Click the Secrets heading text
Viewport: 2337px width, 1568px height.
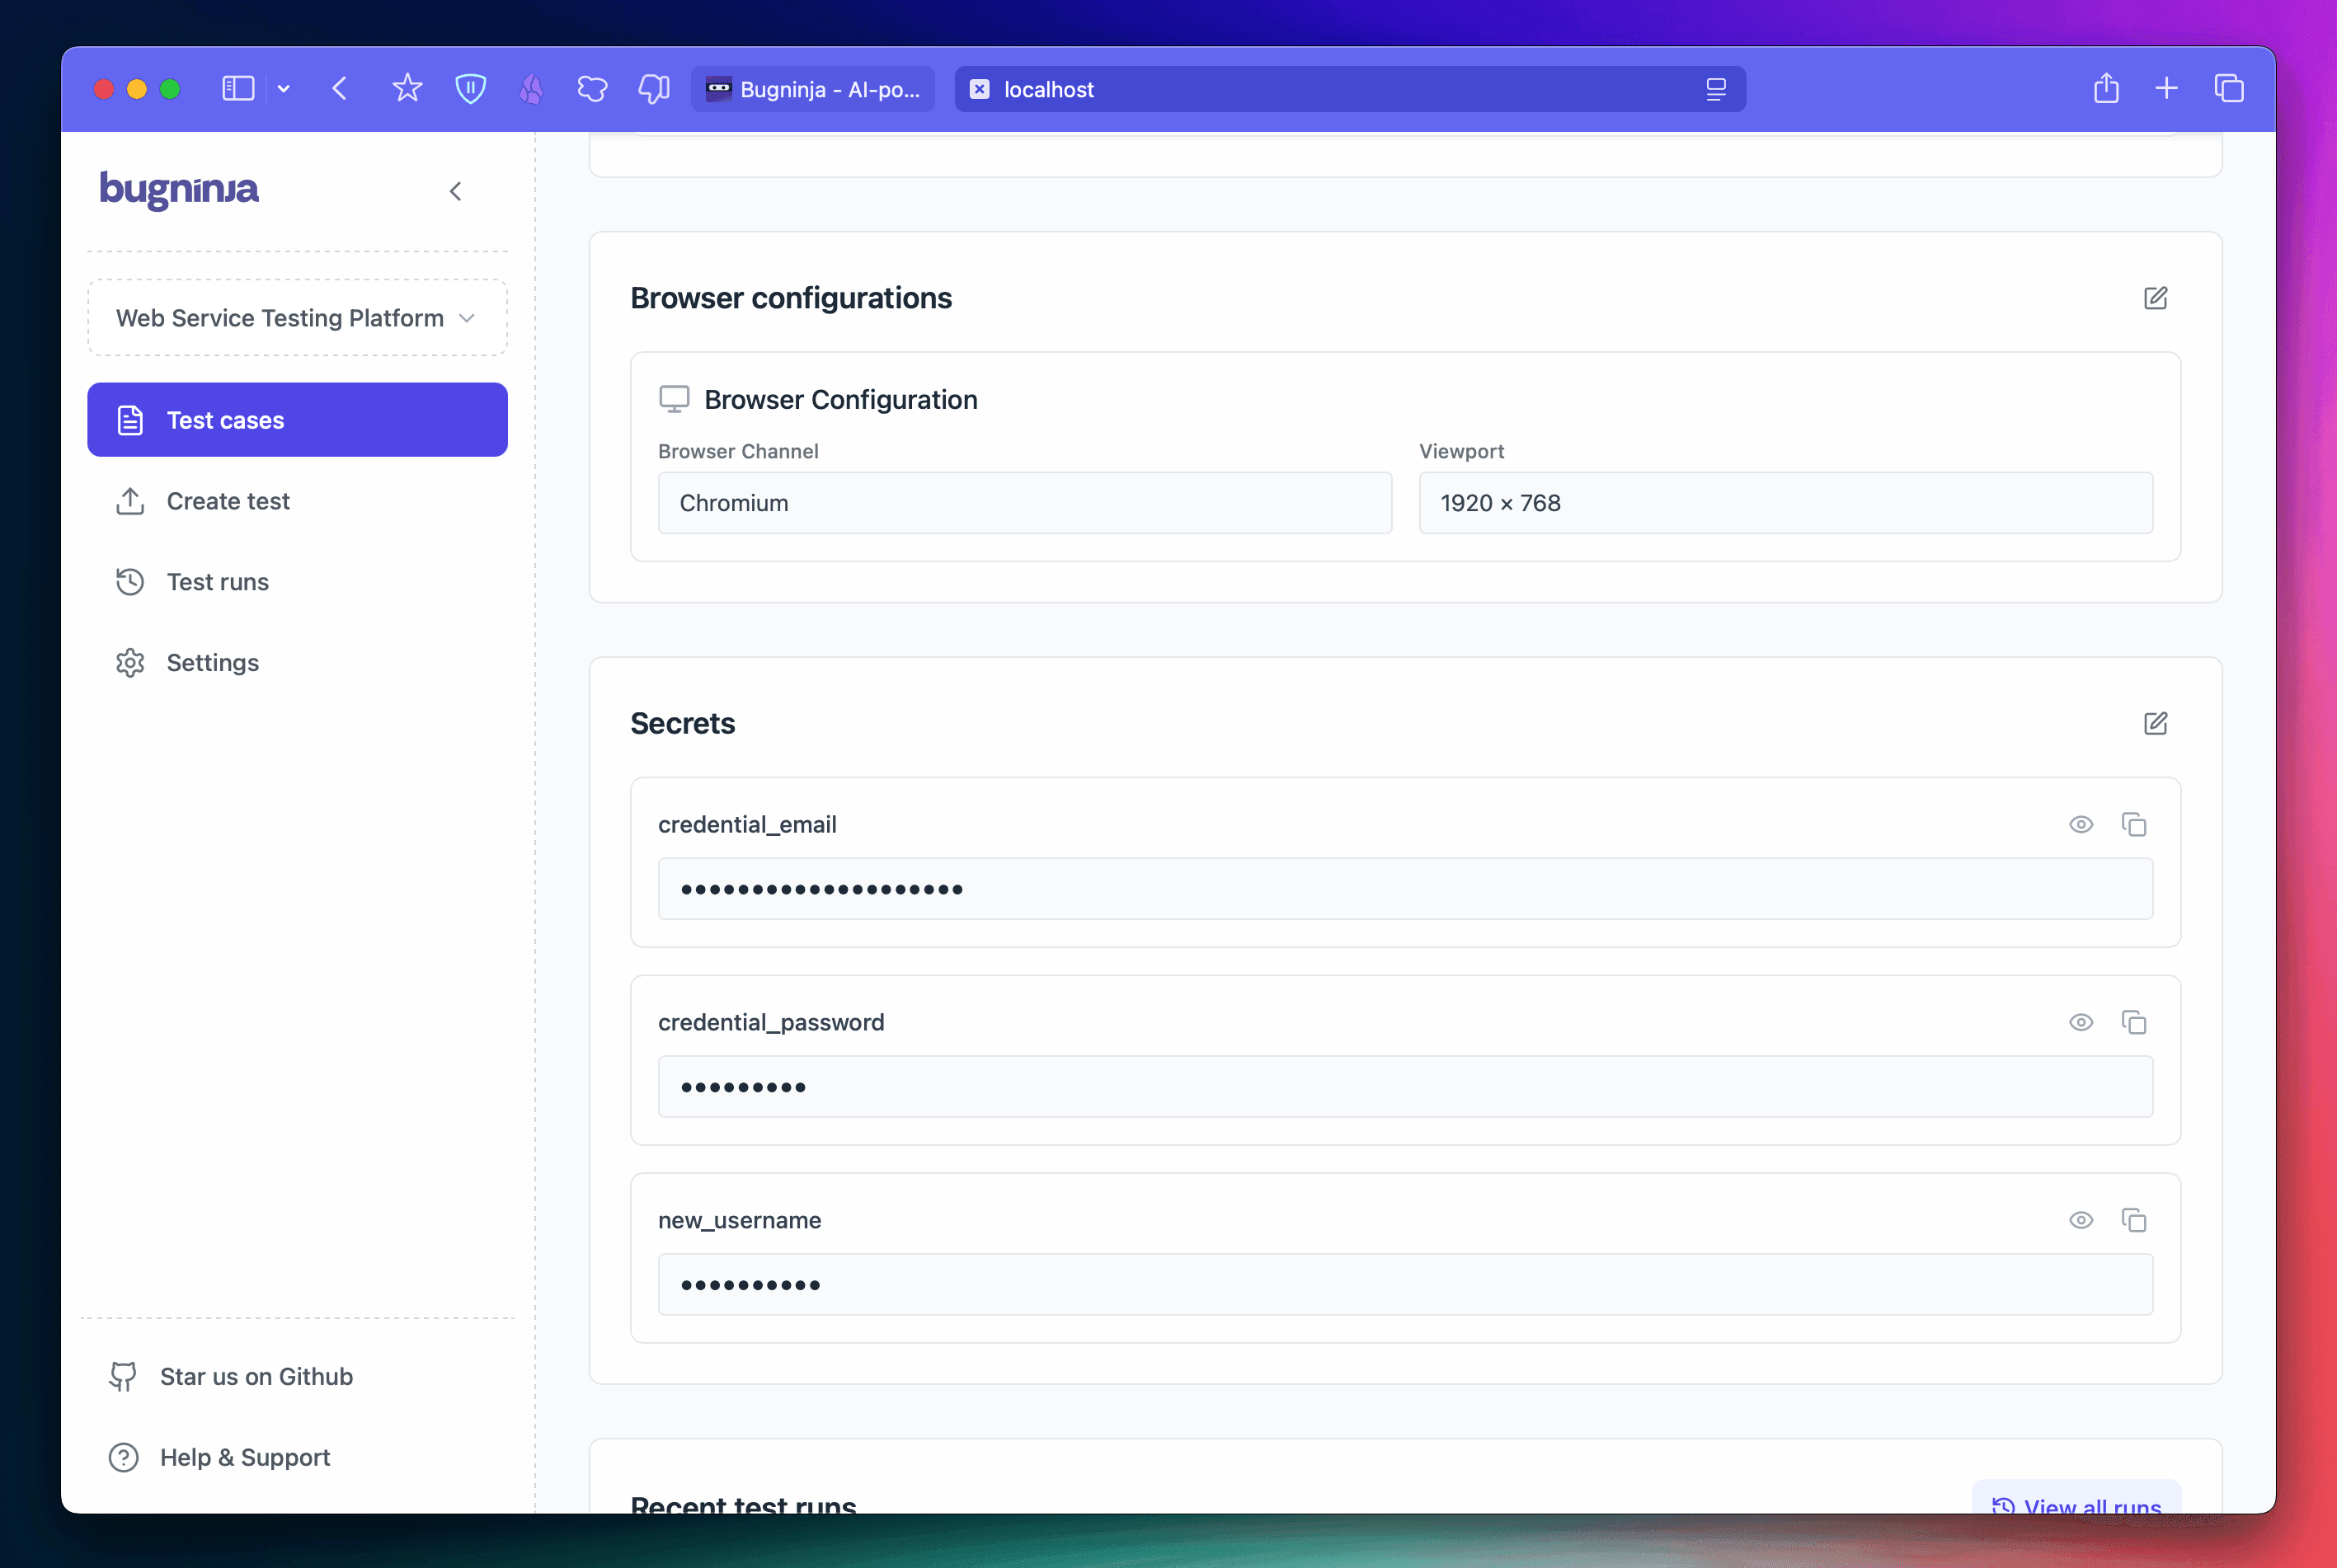pos(683,723)
